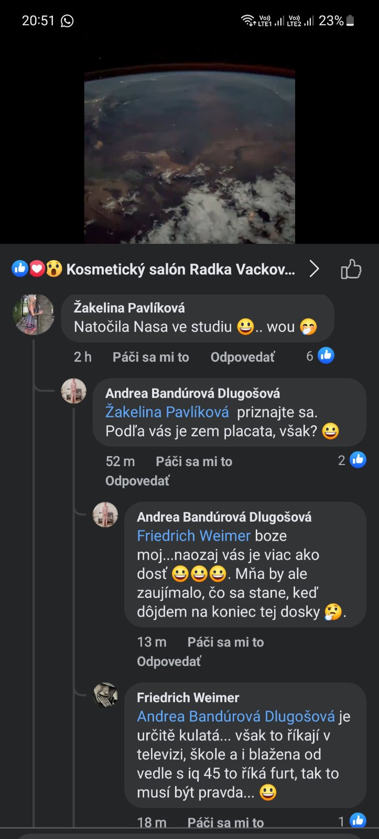Open Žakelina Pavlíková's profile picture
379x839 pixels.
(x=34, y=315)
